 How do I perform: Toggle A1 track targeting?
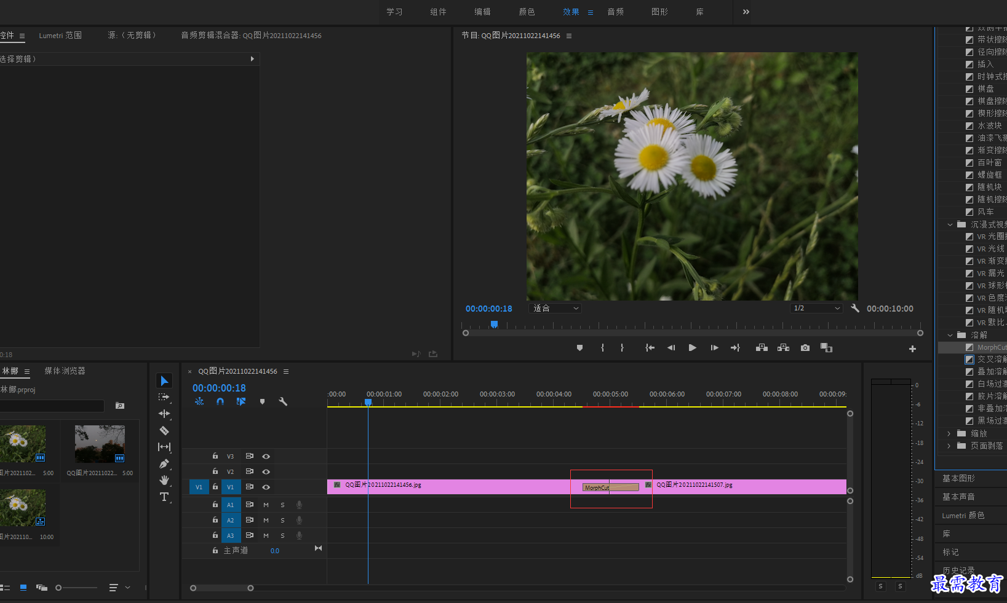[x=231, y=505]
